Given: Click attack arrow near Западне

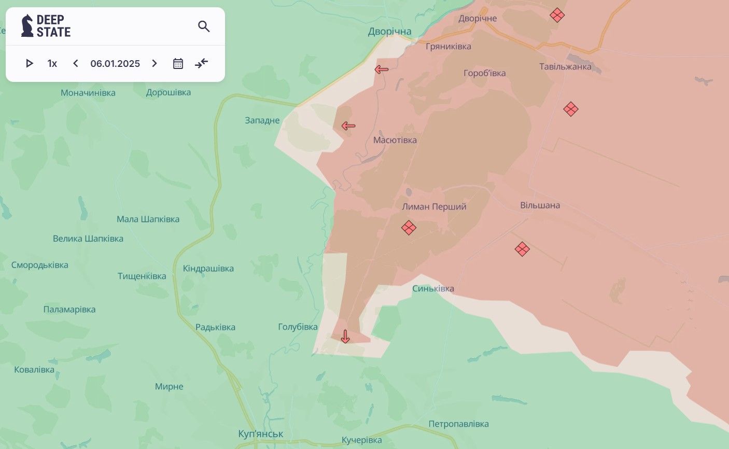Looking at the screenshot, I should (x=348, y=125).
